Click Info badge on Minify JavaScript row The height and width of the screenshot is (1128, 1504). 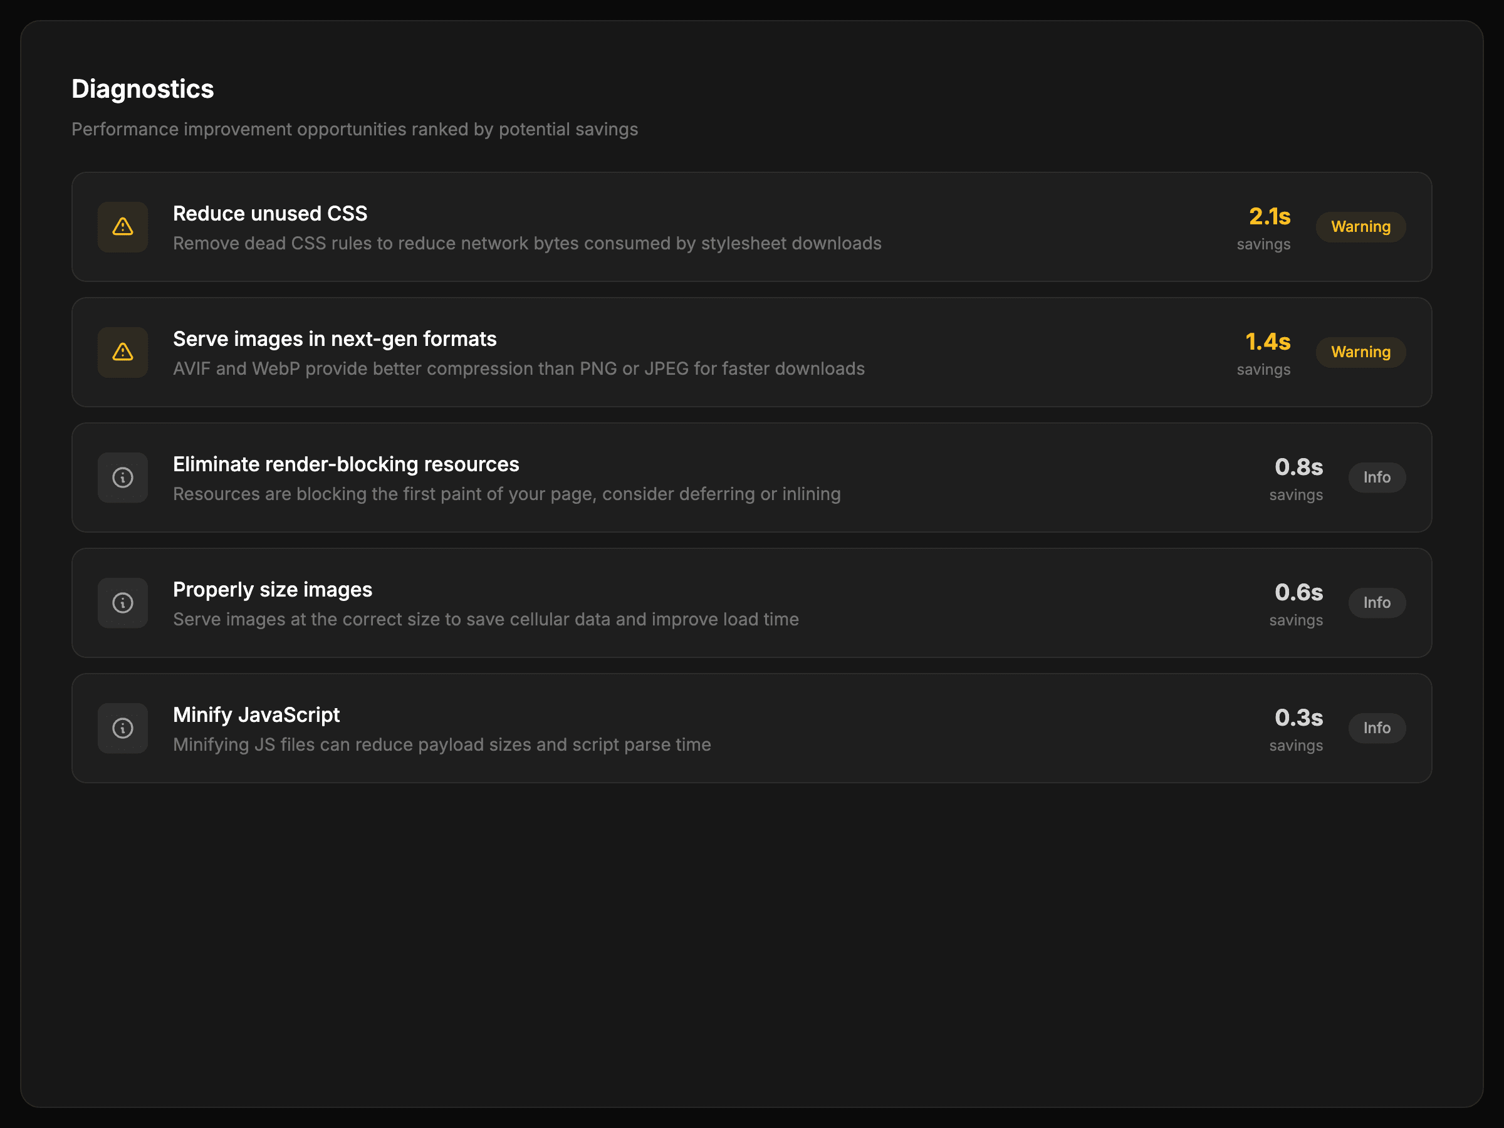coord(1376,728)
